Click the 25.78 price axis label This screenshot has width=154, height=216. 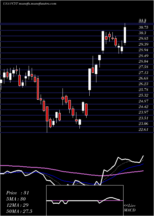144,90
